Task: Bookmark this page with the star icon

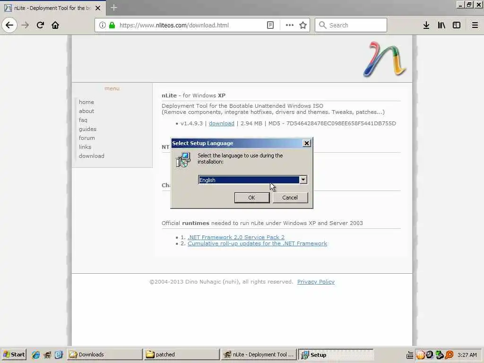Action: 303,26
